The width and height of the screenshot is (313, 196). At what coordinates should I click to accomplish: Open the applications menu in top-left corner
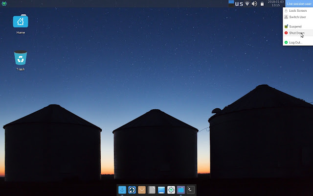(4, 3)
